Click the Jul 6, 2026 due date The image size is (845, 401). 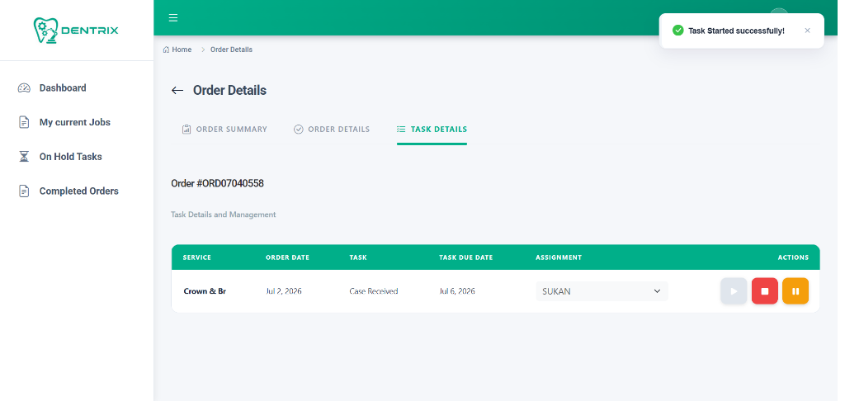point(457,291)
